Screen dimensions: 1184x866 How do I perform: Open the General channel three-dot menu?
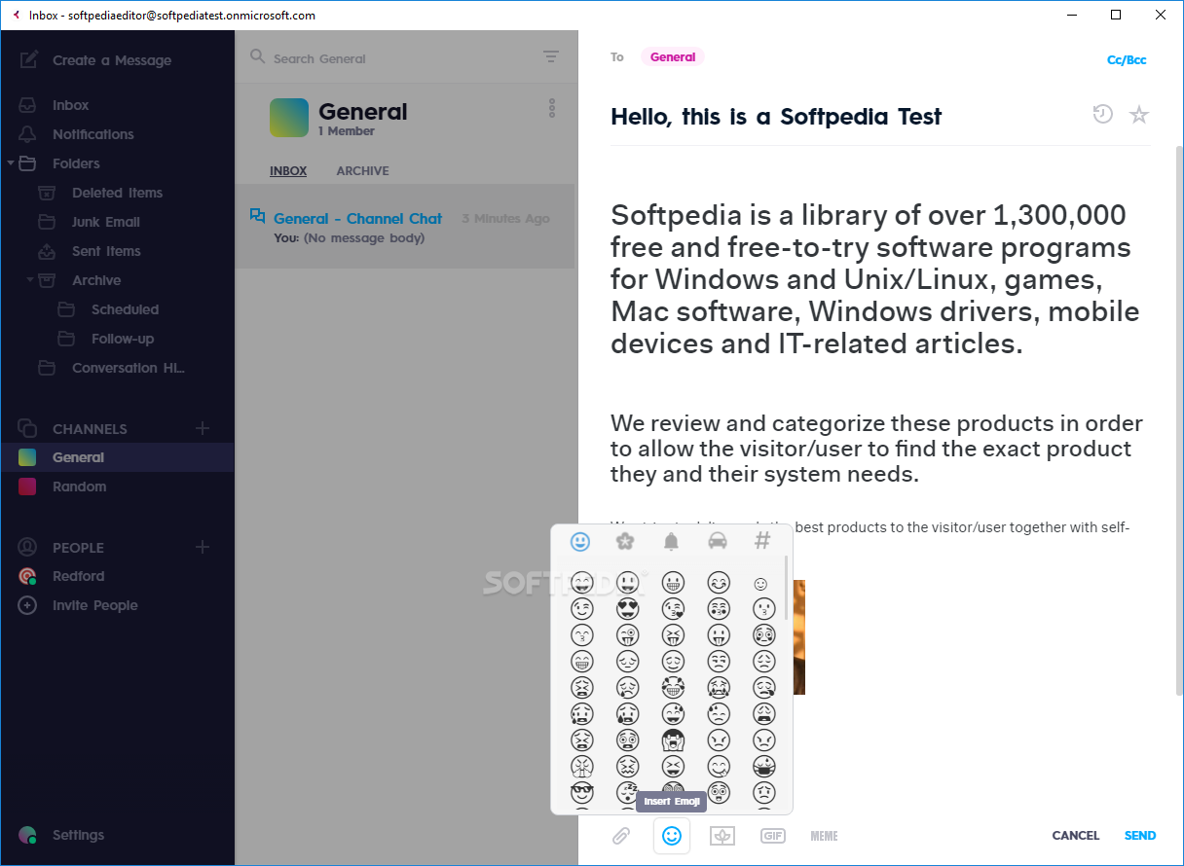pos(552,108)
